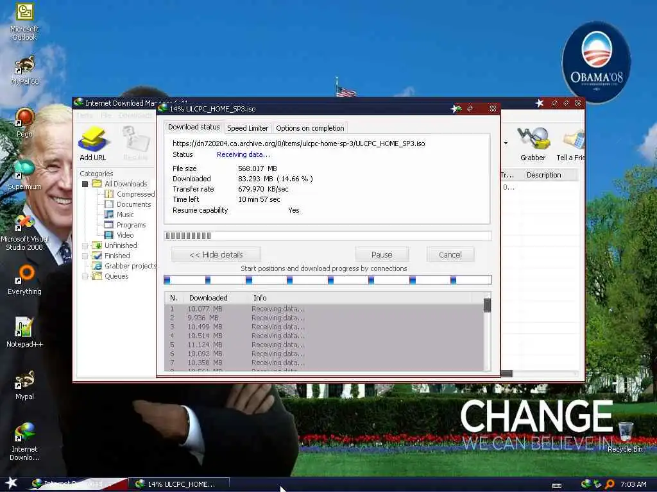The height and width of the screenshot is (492, 657).
Task: Click the star Start button on taskbar
Action: 12,483
